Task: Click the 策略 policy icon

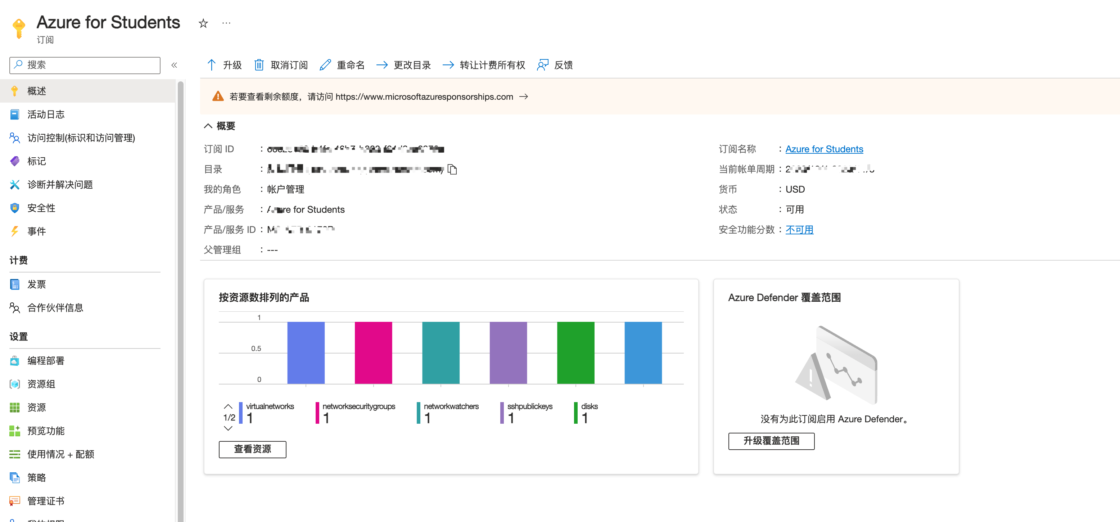Action: [x=15, y=478]
